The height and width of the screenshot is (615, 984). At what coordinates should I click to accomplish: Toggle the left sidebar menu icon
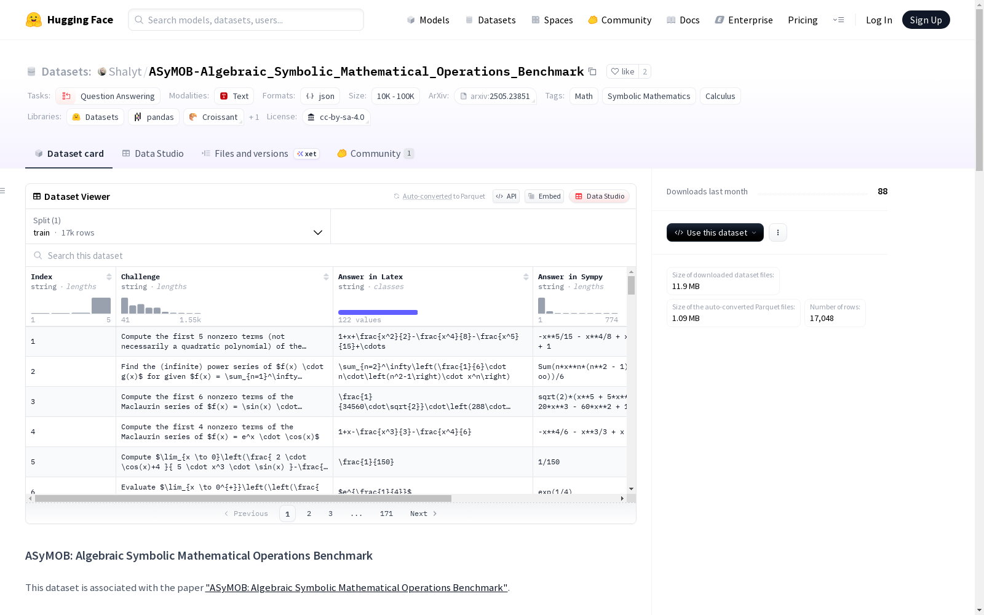pyautogui.click(x=2, y=191)
